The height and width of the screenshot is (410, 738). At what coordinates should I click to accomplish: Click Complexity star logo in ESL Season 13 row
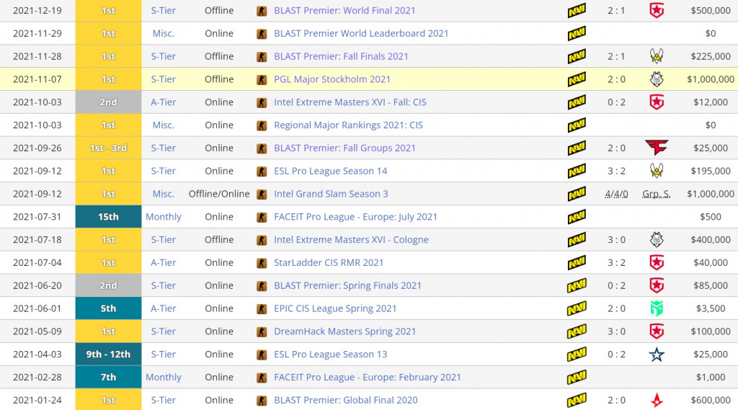pos(657,354)
